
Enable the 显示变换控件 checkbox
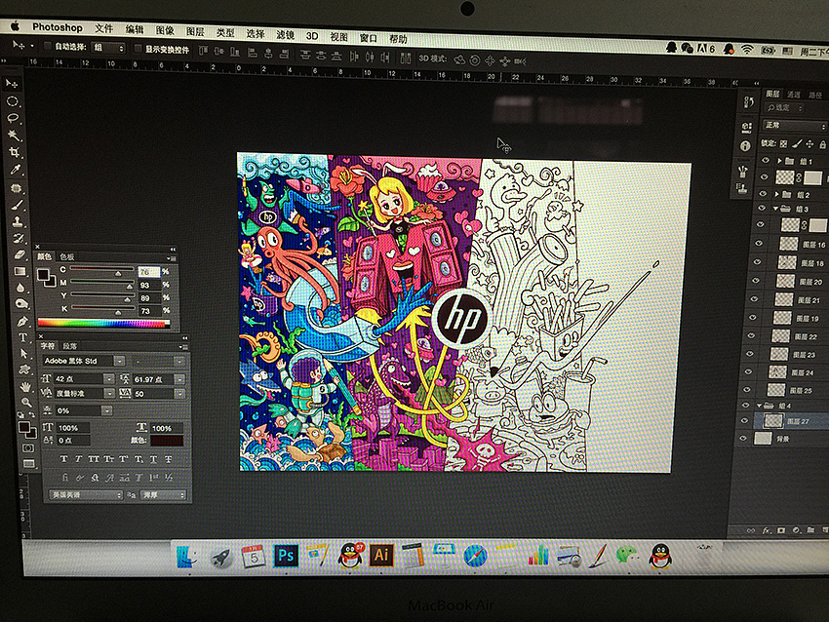(x=138, y=48)
